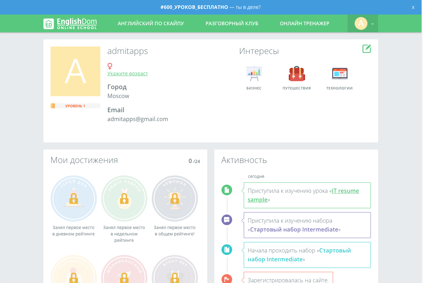Open Разговорный клуб menu item
The image size is (423, 283).
[232, 23]
